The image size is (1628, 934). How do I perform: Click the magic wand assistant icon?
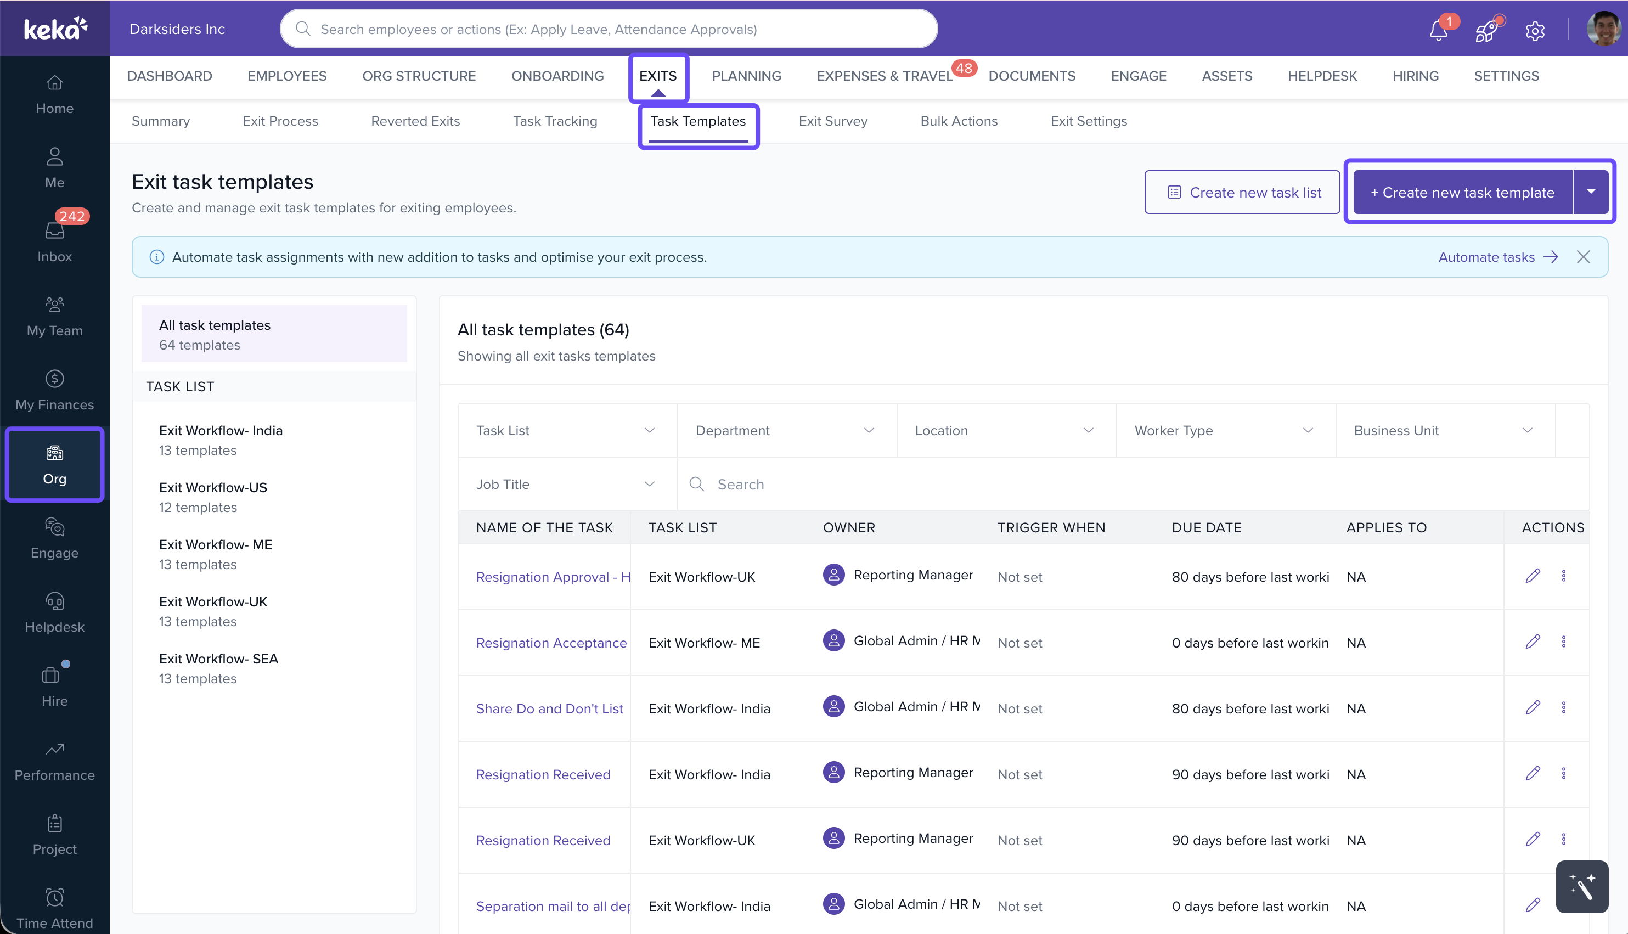(1581, 886)
